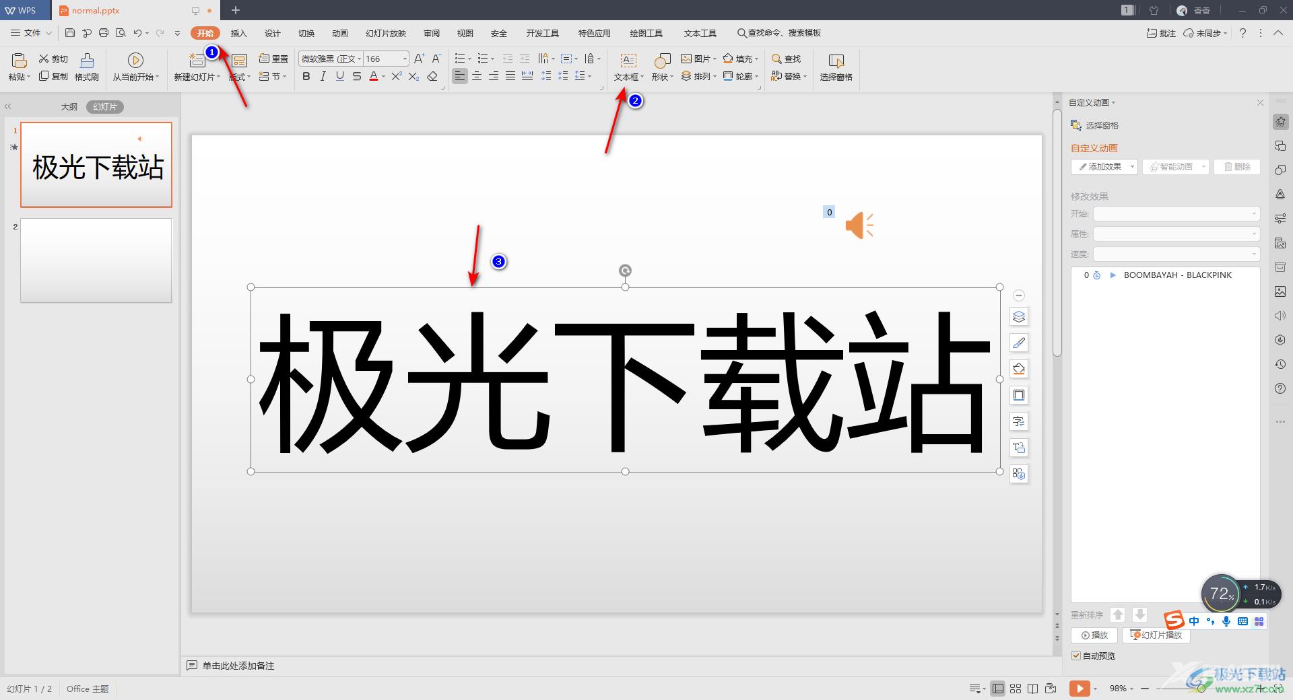Insert a Text Box (文本框)

pyautogui.click(x=628, y=67)
